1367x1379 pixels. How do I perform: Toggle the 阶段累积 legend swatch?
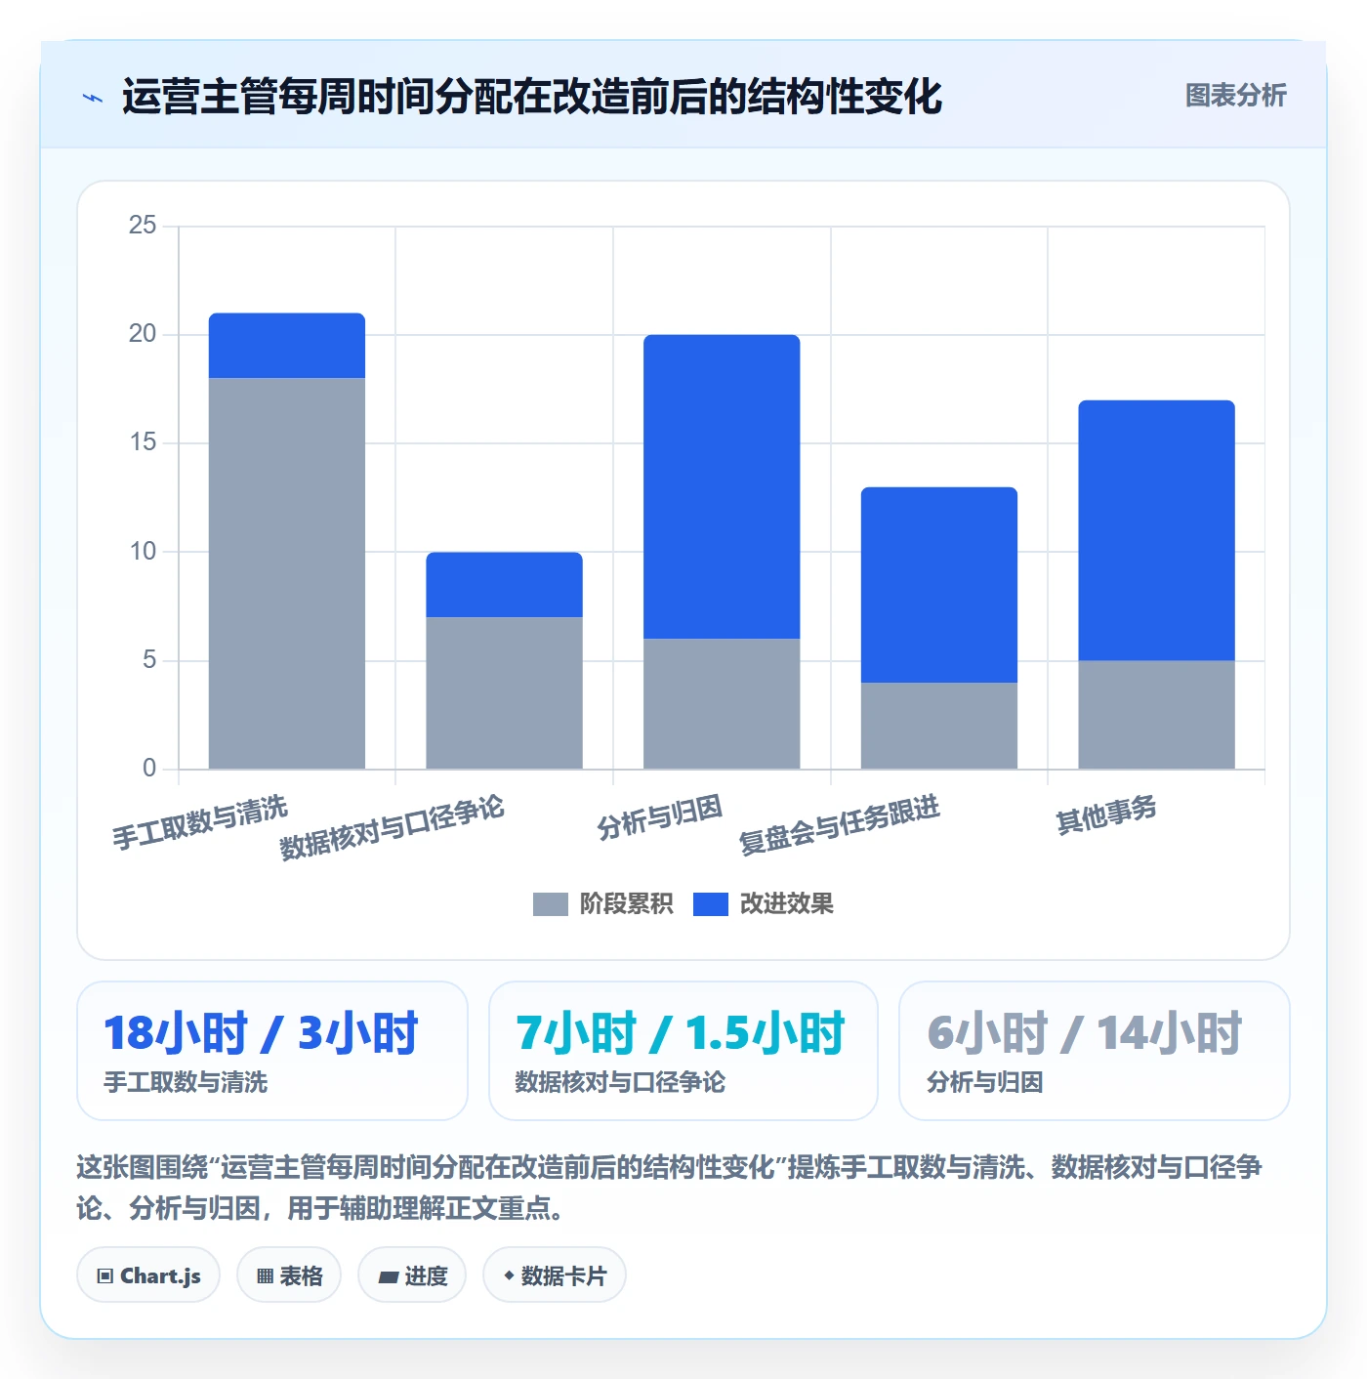551,904
